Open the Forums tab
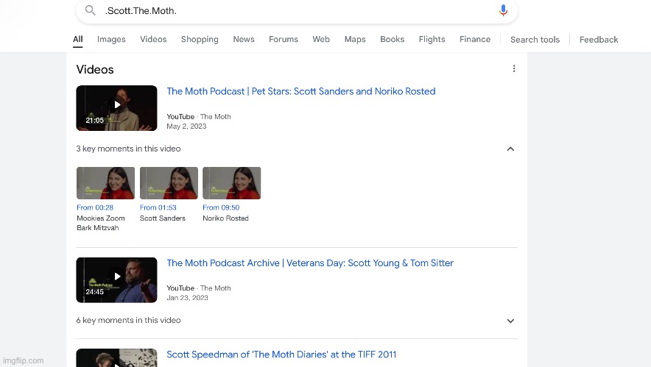The height and width of the screenshot is (367, 651). 284,40
